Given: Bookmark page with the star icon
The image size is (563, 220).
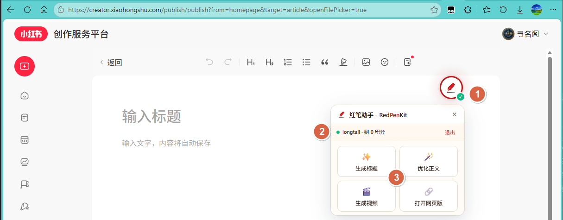Looking at the screenshot, I should [434, 9].
